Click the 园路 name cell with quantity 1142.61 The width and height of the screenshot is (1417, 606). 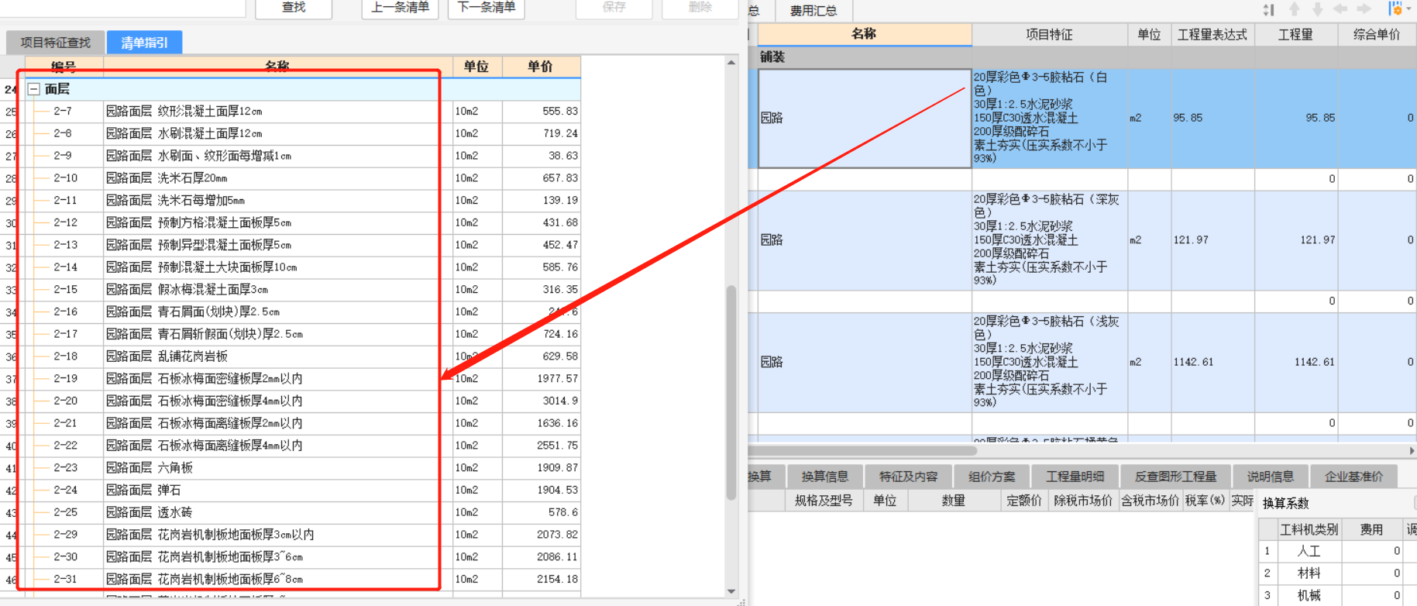(864, 362)
